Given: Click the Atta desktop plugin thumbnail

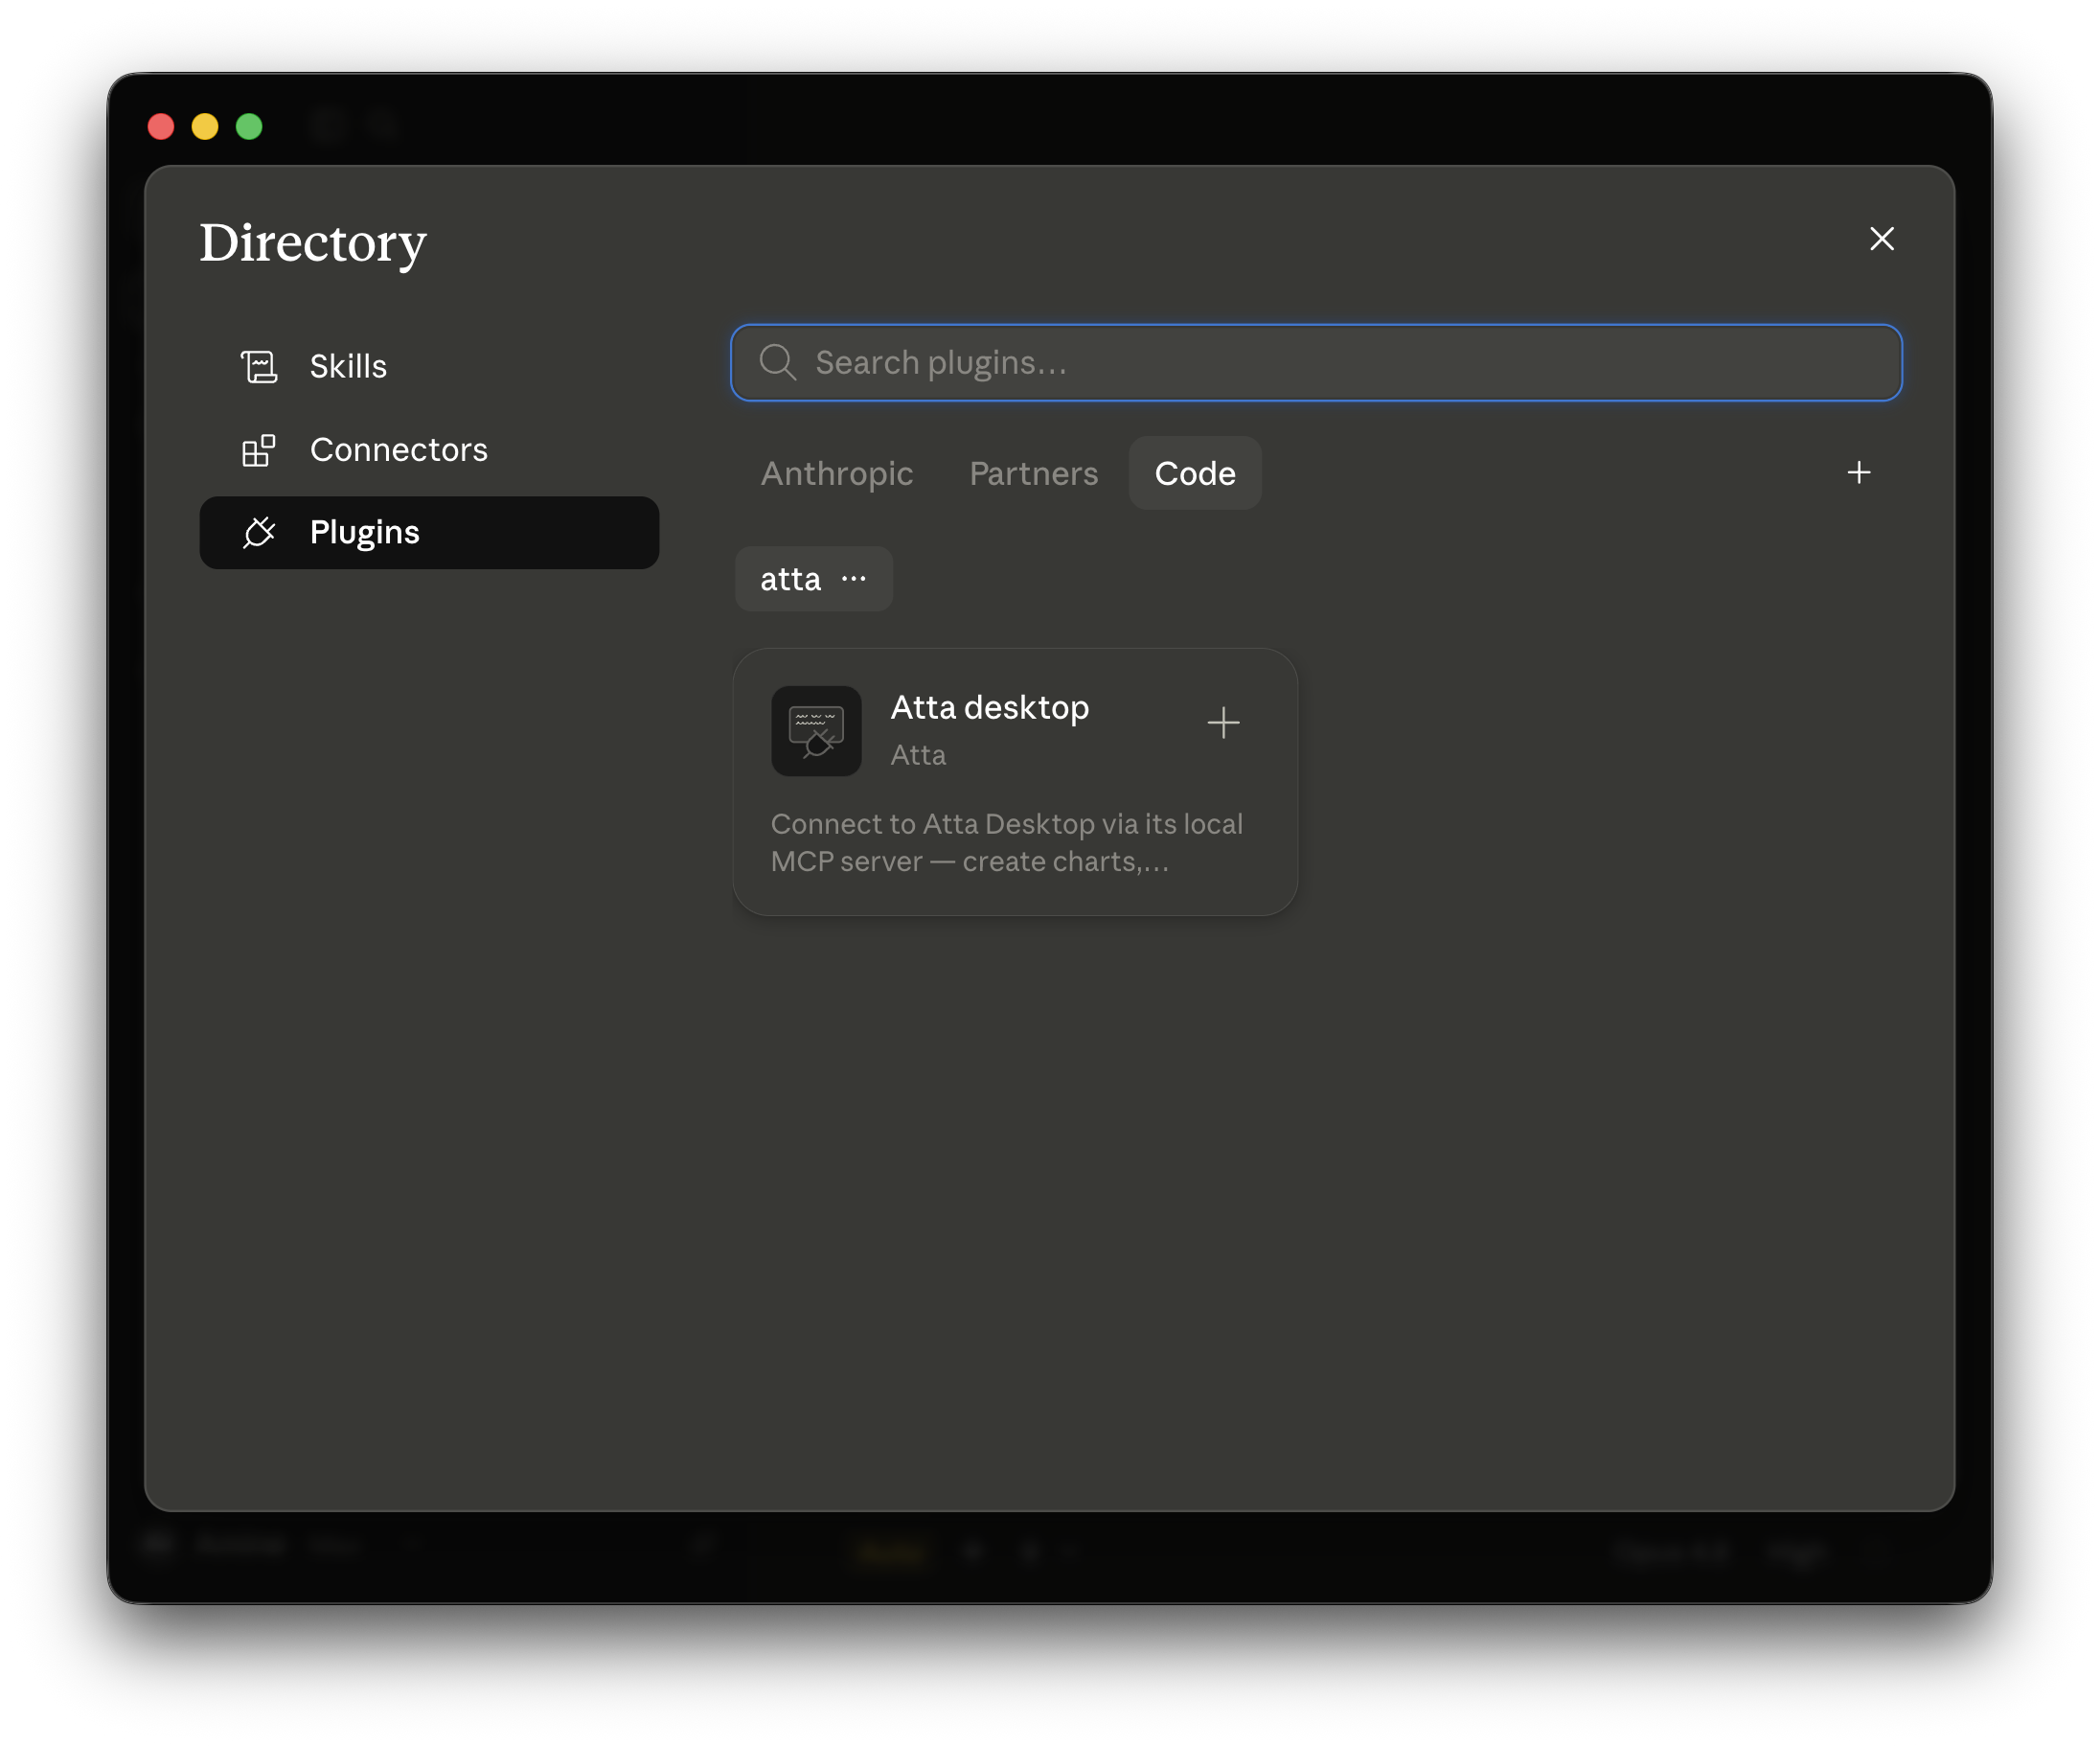Looking at the screenshot, I should tap(816, 731).
